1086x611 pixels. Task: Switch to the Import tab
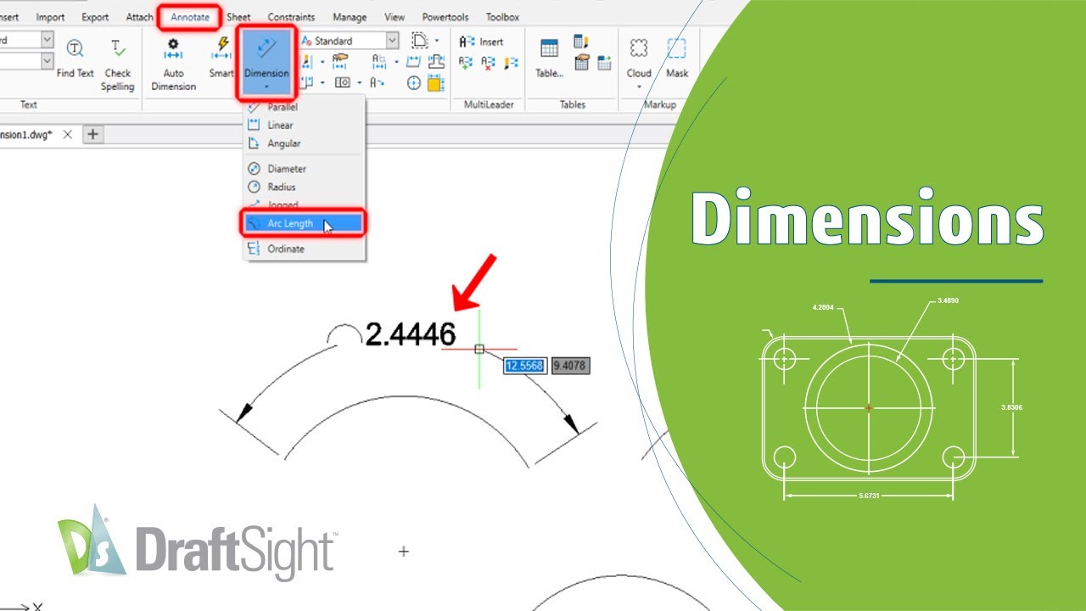(x=50, y=17)
